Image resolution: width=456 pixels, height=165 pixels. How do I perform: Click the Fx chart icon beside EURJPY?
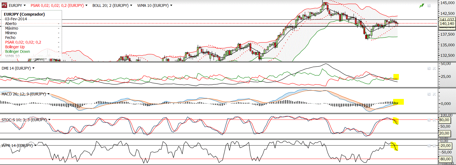(4, 5)
